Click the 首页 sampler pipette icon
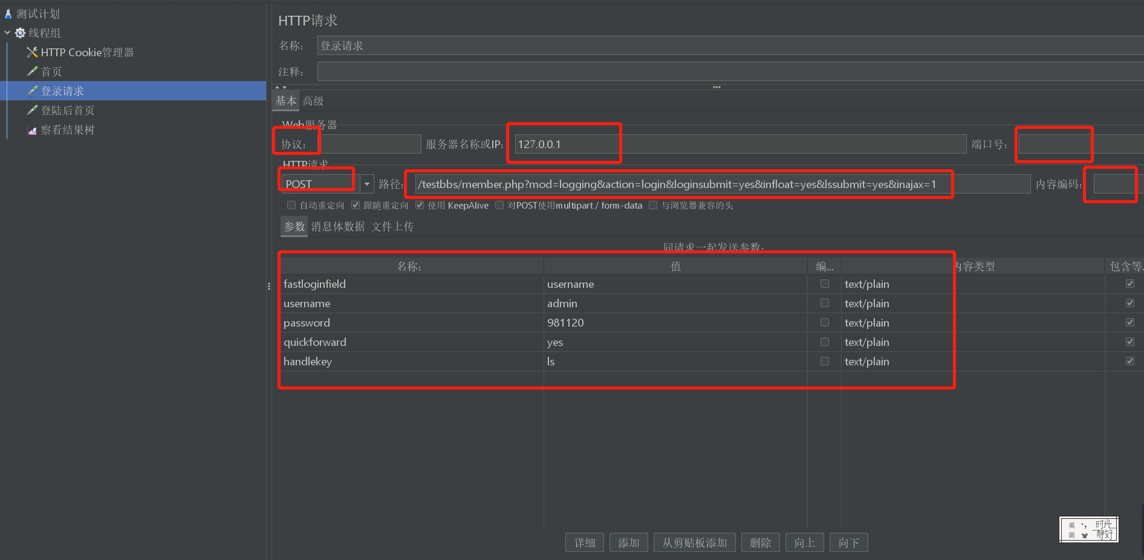The width and height of the screenshot is (1144, 560). pyautogui.click(x=32, y=71)
